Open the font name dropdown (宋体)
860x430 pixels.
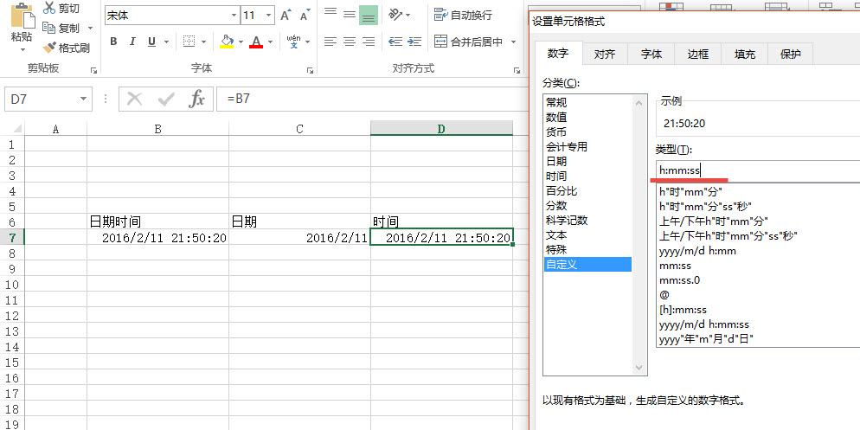(234, 16)
